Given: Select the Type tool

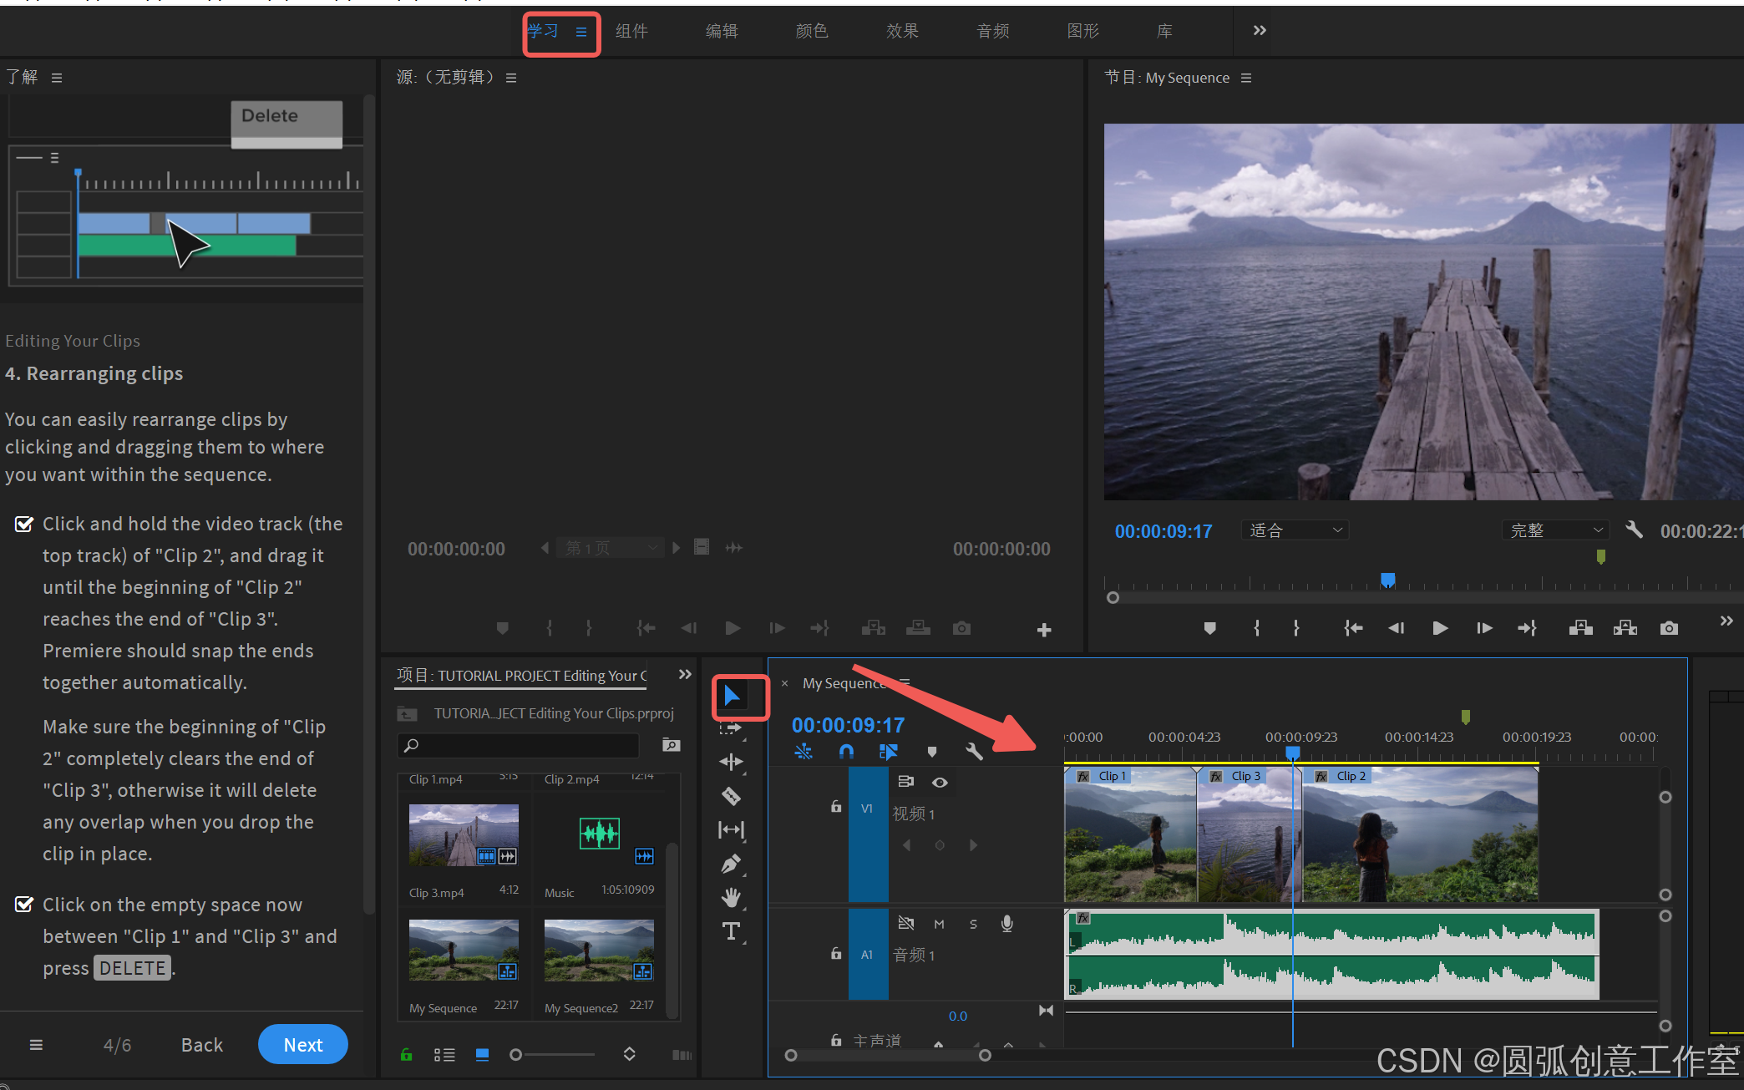Looking at the screenshot, I should pyautogui.click(x=731, y=931).
